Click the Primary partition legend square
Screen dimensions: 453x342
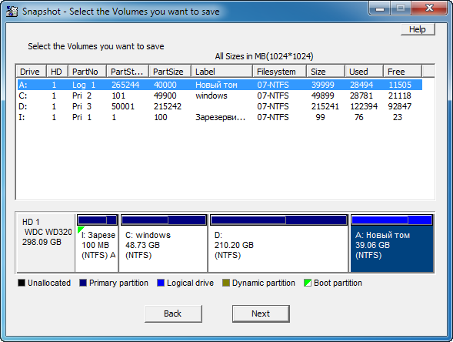[x=83, y=283]
